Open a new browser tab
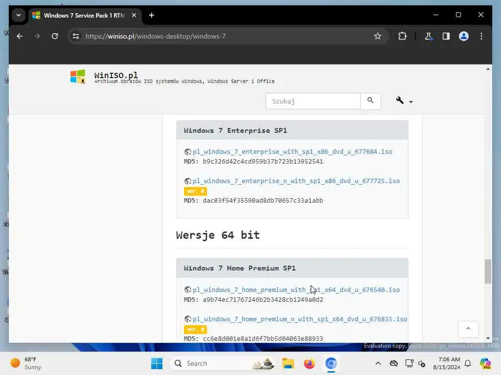The width and height of the screenshot is (501, 375). point(152,15)
